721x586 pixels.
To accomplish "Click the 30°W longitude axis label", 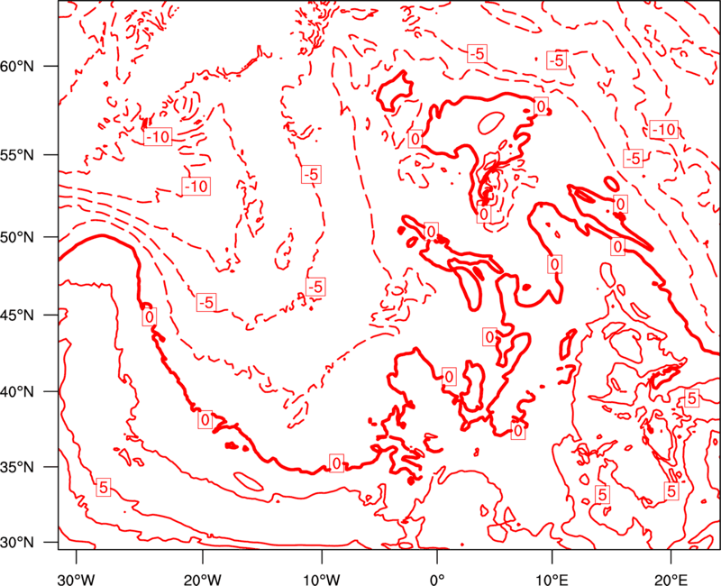I will click(x=77, y=579).
